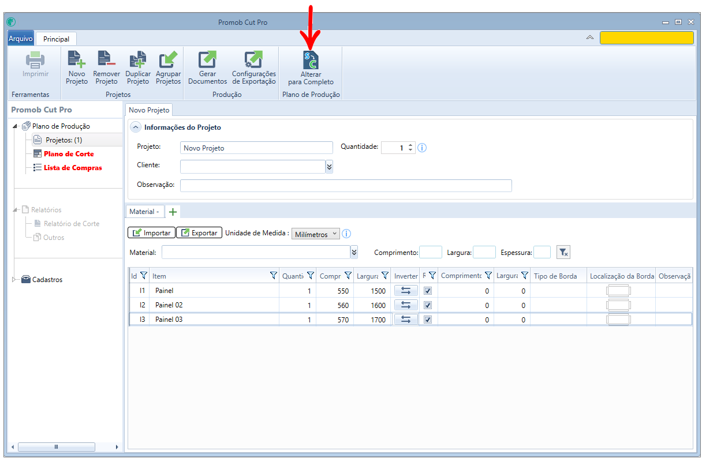Open the Id column filter icon
Viewport: 702px width, 462px height.
click(144, 276)
